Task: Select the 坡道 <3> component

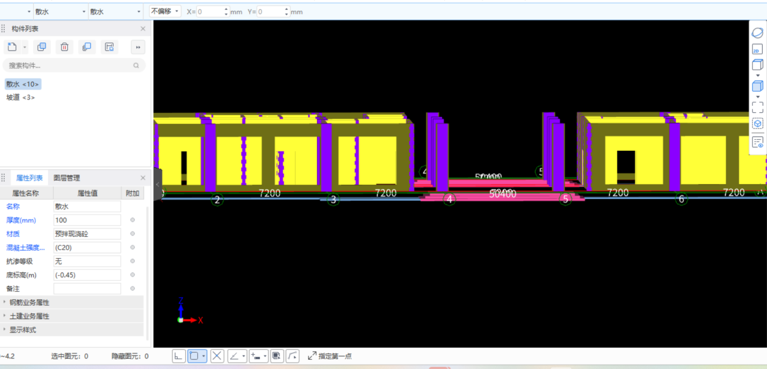Action: 20,97
